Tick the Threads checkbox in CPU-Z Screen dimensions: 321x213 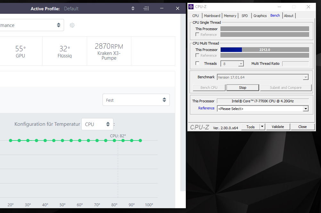[x=197, y=63]
